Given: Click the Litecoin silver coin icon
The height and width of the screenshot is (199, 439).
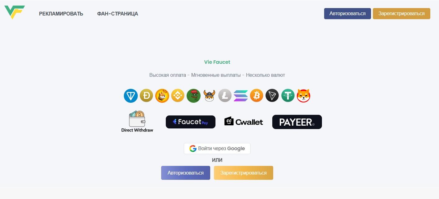Looking at the screenshot, I should click(225, 96).
